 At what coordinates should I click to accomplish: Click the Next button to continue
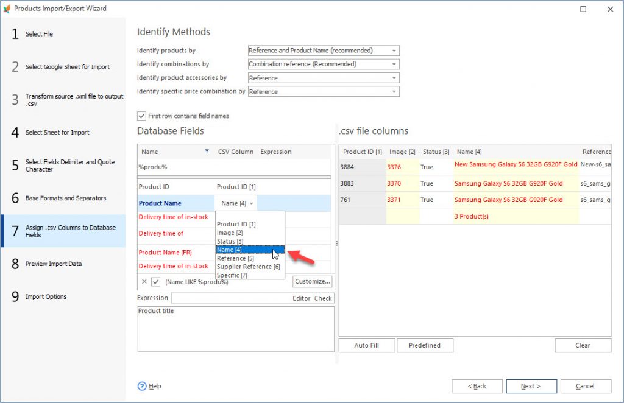(x=531, y=386)
